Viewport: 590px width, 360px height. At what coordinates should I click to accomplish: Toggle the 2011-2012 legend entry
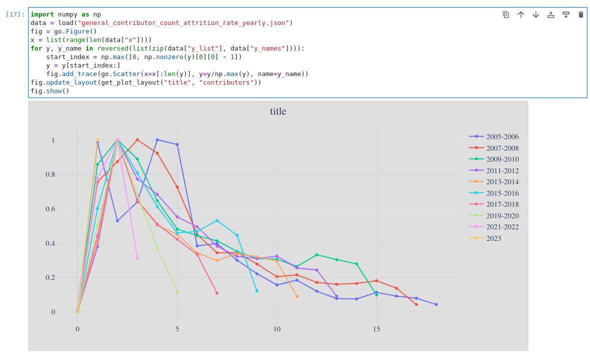[503, 171]
